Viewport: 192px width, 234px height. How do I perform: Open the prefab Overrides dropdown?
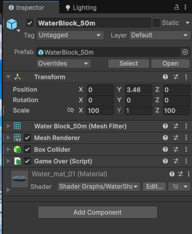(64, 63)
